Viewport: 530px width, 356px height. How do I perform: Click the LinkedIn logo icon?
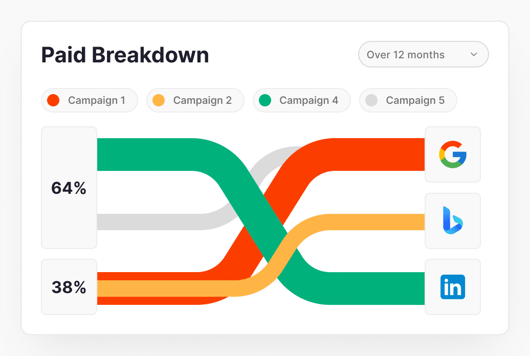coord(453,287)
